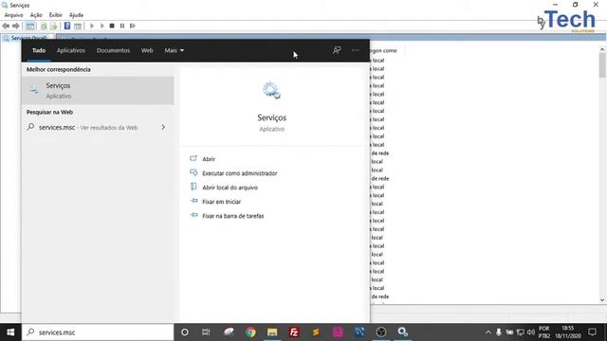Open the Arquivo menu
This screenshot has width=607, height=341.
click(13, 15)
